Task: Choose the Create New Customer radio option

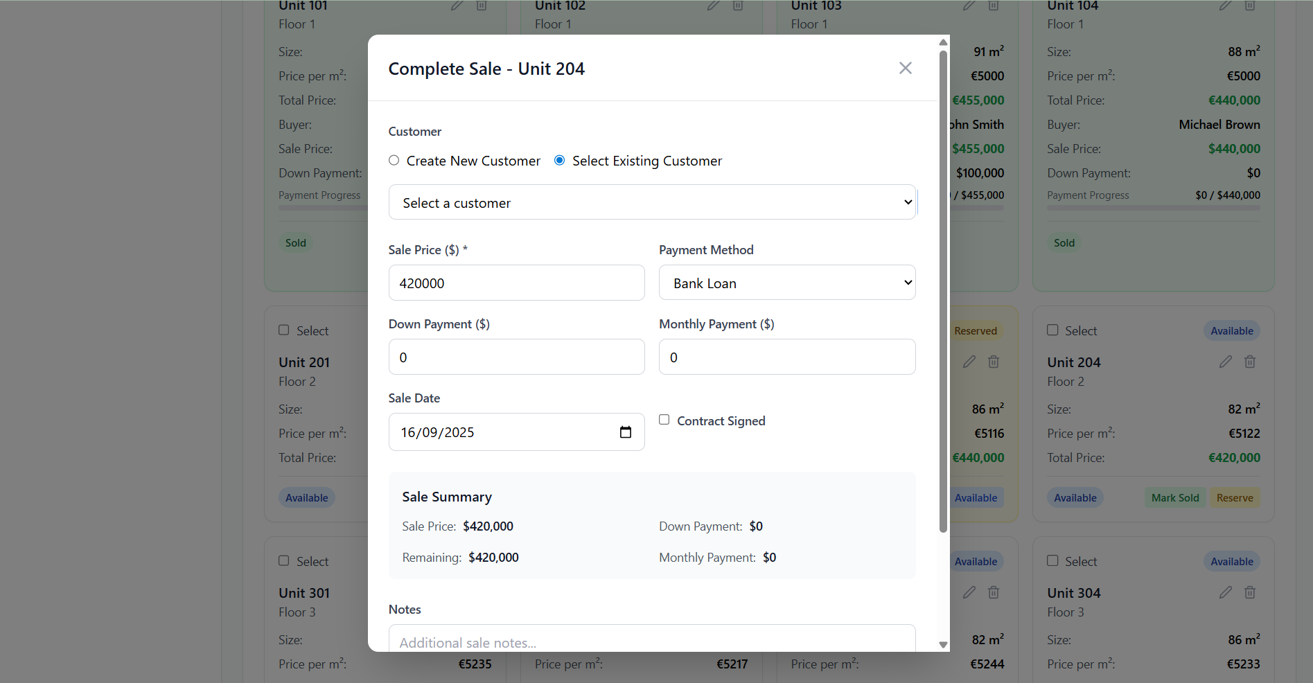Action: point(394,161)
